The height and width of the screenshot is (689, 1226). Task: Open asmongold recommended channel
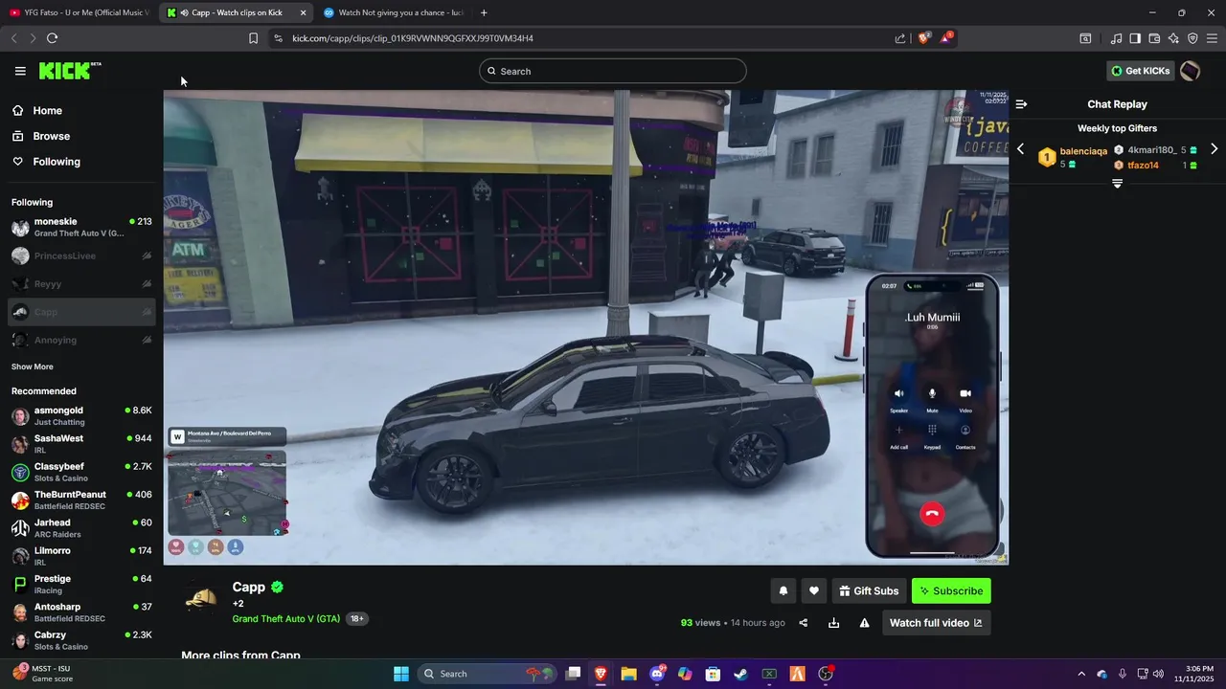tap(81, 416)
